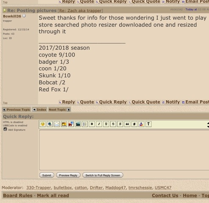
Task: Switch to Full Reply Screen
Action: 103,175
